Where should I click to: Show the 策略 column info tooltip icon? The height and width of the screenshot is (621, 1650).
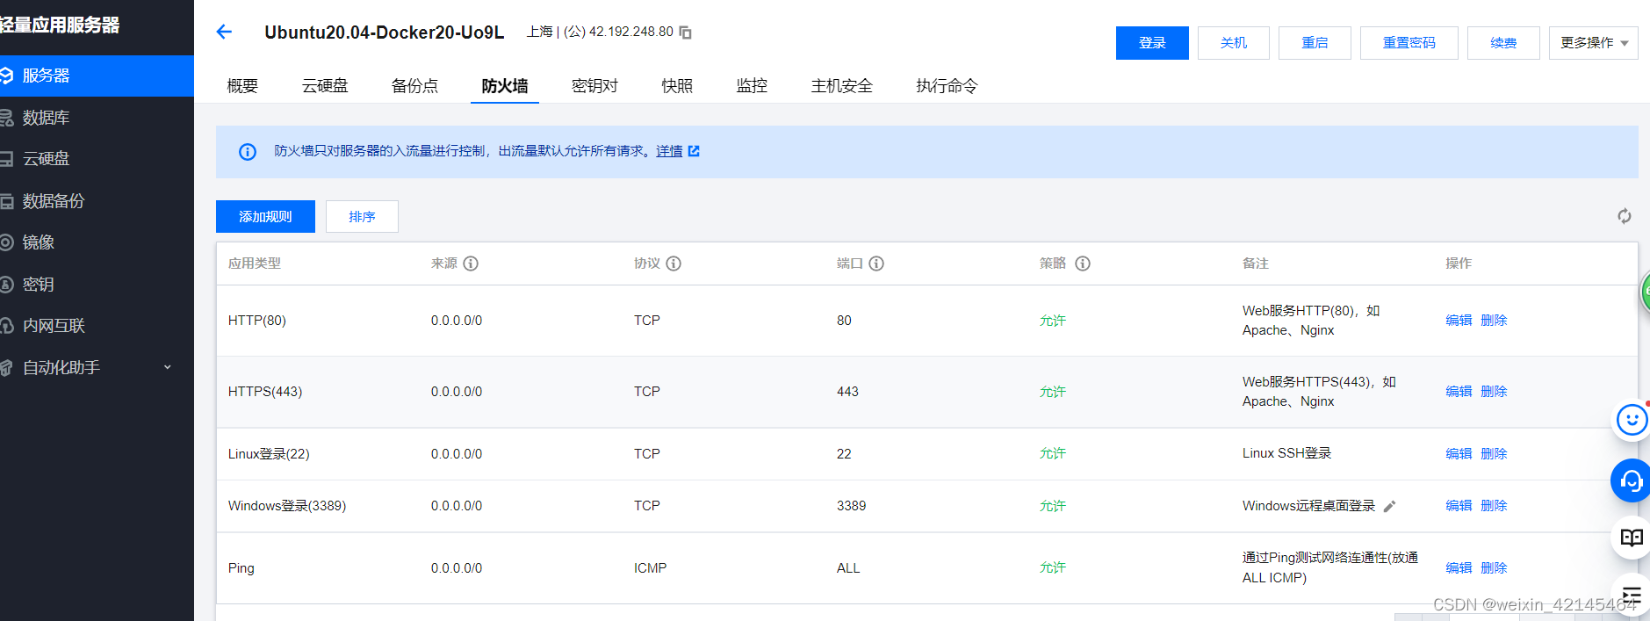(1083, 264)
